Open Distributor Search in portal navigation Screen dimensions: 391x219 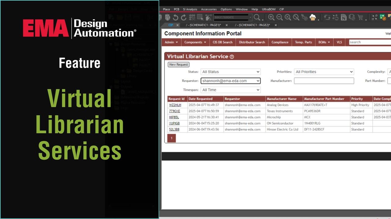pos(252,42)
